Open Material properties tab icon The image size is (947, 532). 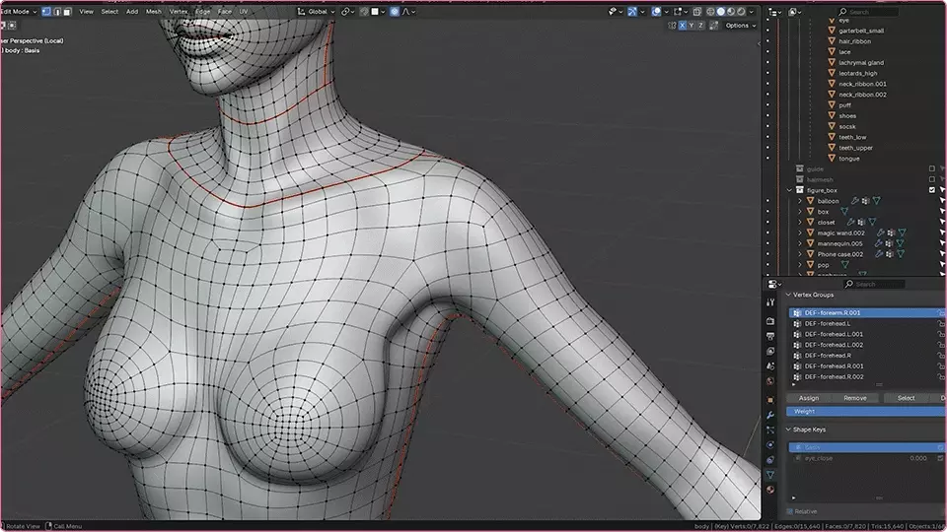click(x=770, y=490)
